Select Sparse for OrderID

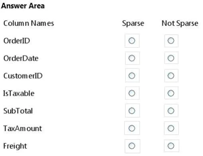coord(132,41)
